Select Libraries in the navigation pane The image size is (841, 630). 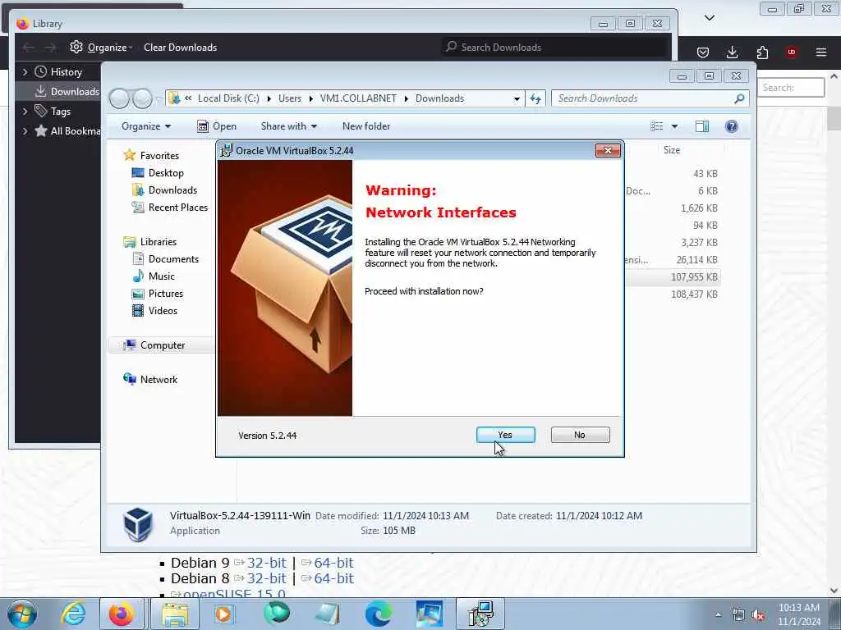(159, 242)
